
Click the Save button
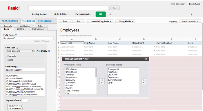point(65,21)
